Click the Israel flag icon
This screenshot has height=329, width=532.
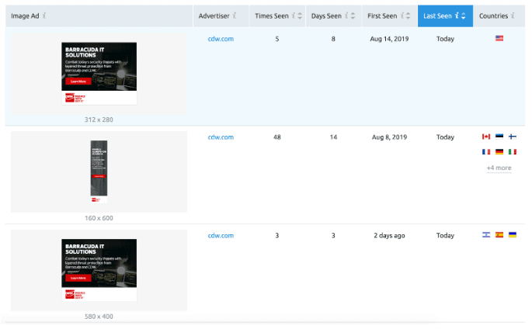point(486,235)
